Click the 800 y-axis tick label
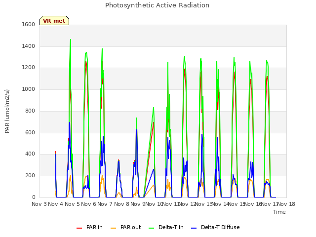 (x=30, y=111)
